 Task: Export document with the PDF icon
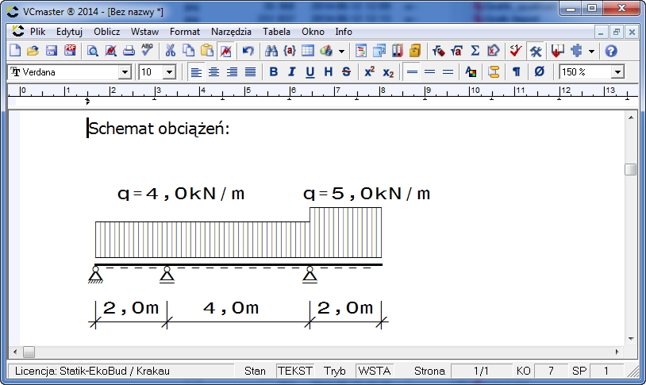[70, 51]
